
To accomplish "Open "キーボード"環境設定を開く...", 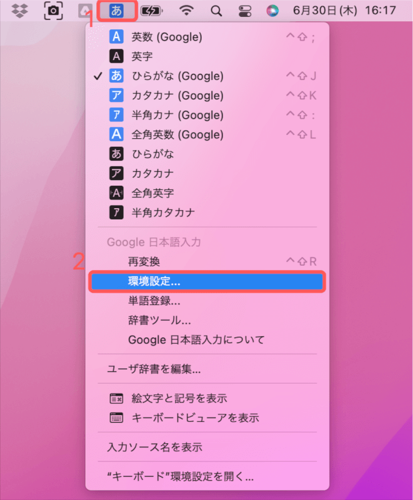I will [x=207, y=476].
